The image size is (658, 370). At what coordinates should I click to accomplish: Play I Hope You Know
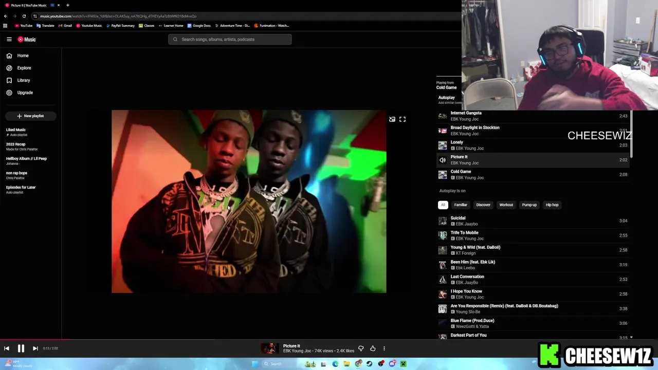pos(532,294)
